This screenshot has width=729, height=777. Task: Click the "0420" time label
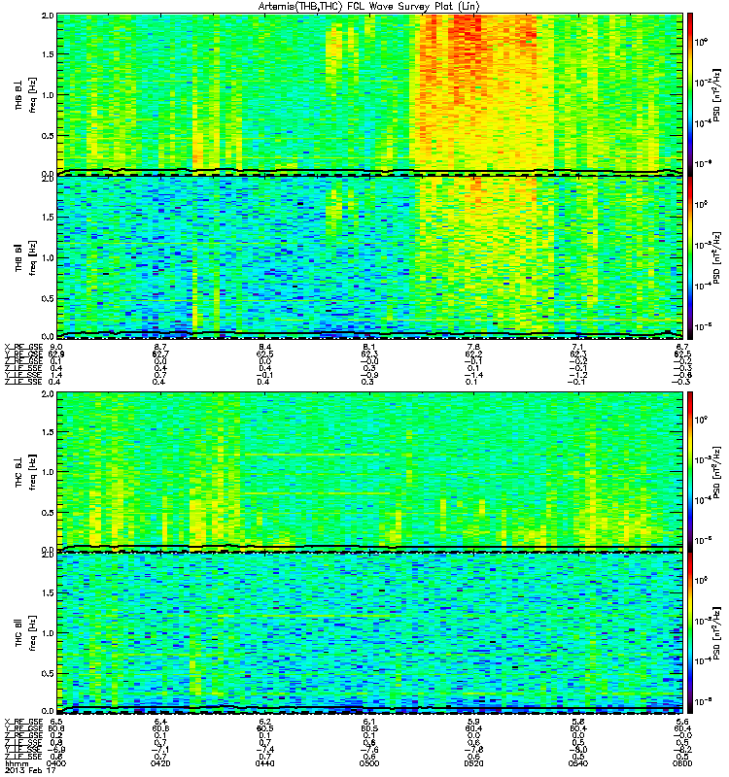(160, 763)
